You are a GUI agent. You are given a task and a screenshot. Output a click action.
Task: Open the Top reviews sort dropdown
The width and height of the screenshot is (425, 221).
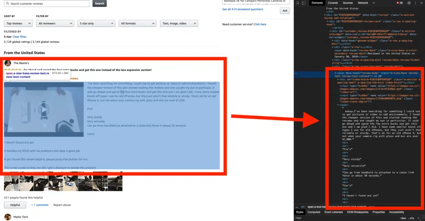[18, 24]
